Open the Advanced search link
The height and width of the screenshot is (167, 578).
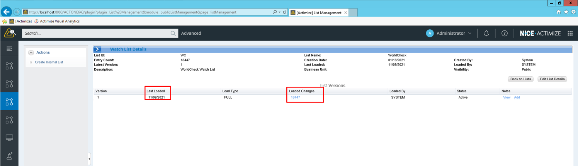191,33
